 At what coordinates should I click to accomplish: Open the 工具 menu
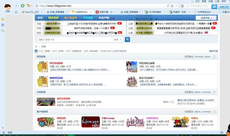[217, 1]
